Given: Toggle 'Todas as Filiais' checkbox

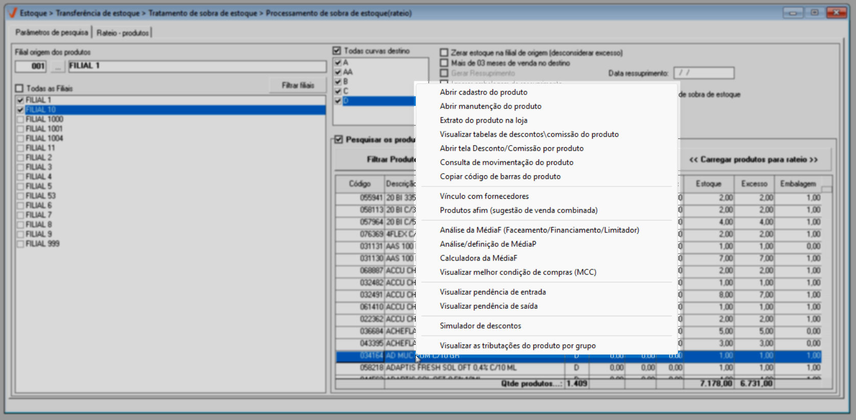Looking at the screenshot, I should click(x=19, y=88).
